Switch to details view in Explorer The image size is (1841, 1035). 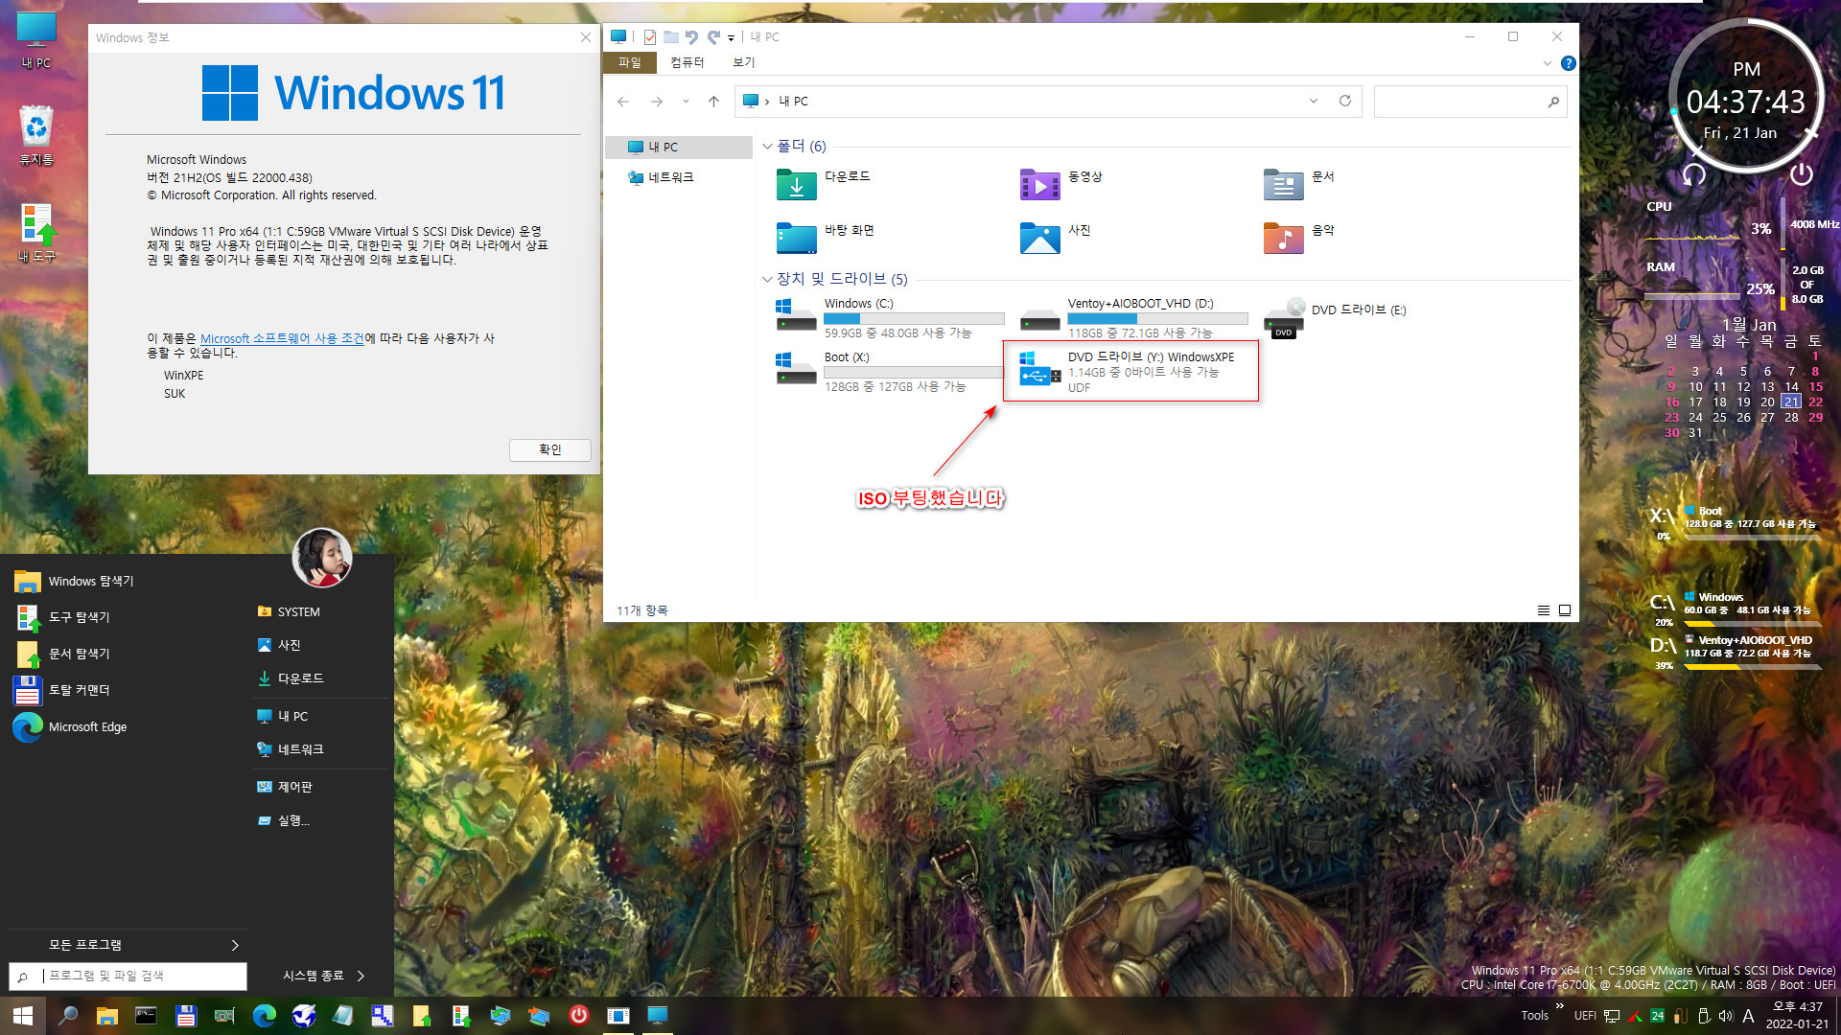[1544, 610]
